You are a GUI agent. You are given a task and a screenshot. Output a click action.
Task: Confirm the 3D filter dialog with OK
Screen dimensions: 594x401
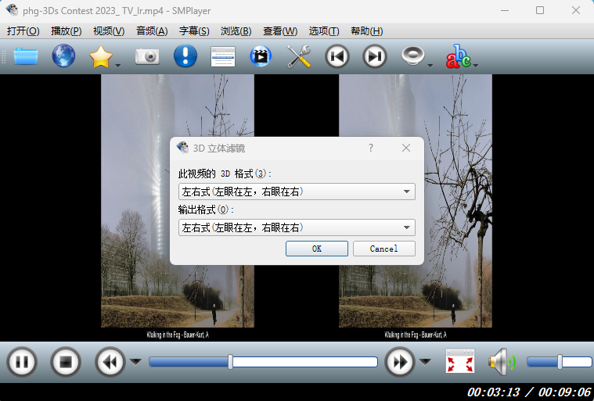[317, 249]
